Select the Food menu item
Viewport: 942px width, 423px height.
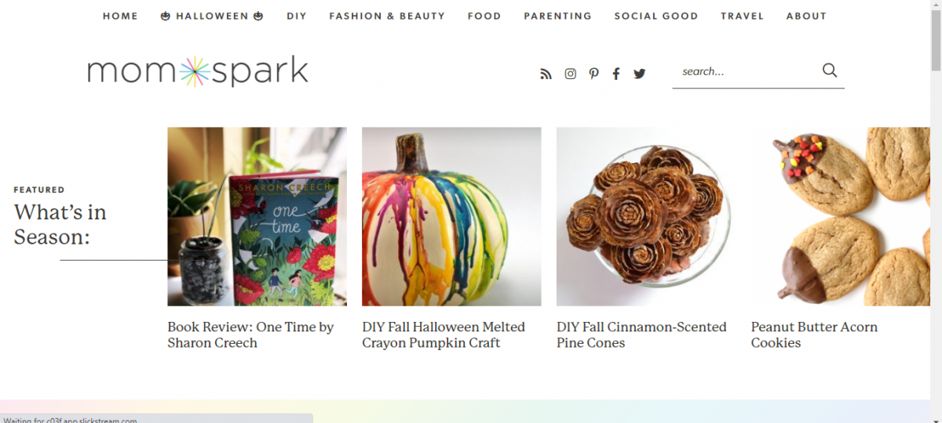(x=484, y=16)
